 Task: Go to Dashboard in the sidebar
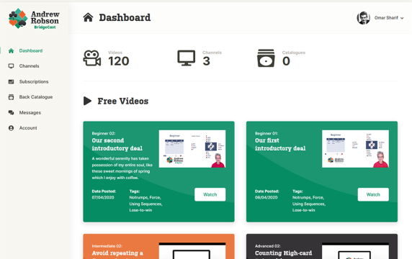pos(31,50)
